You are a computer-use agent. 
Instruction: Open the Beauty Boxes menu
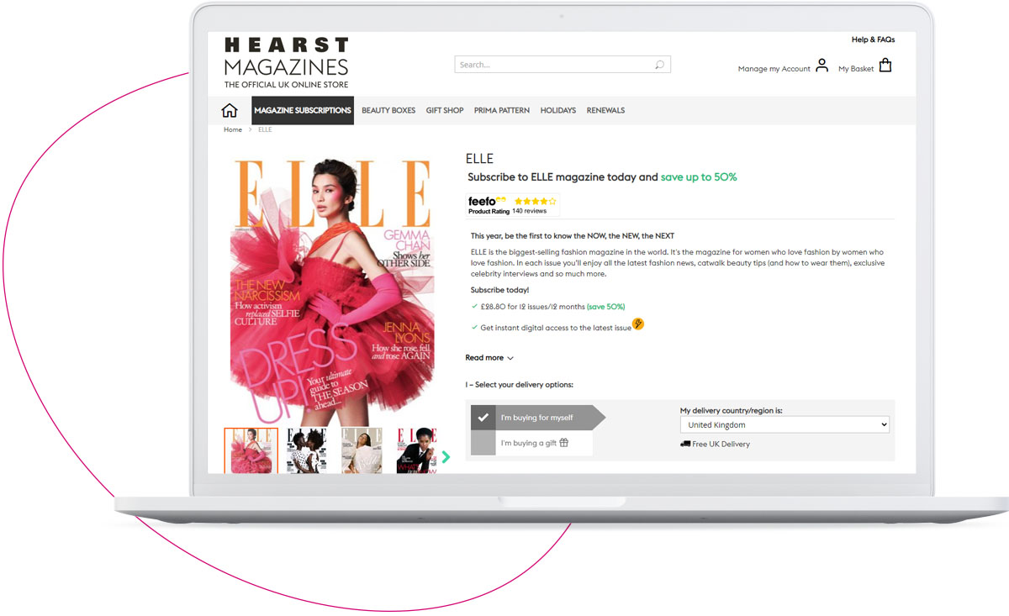pos(388,110)
